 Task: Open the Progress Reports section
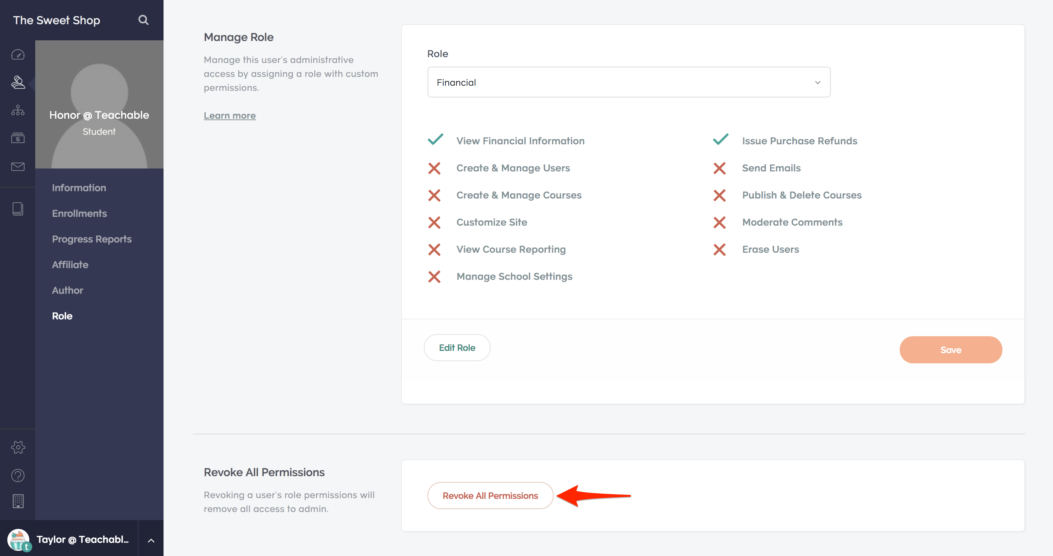click(92, 239)
